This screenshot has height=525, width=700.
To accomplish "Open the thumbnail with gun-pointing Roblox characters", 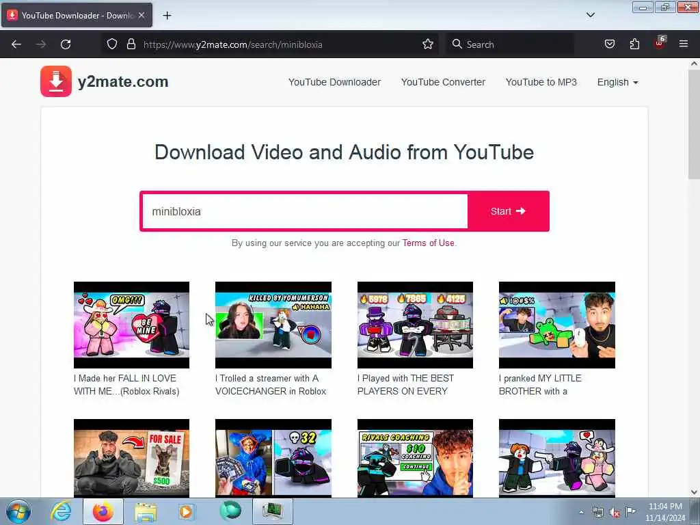I will coord(556,458).
